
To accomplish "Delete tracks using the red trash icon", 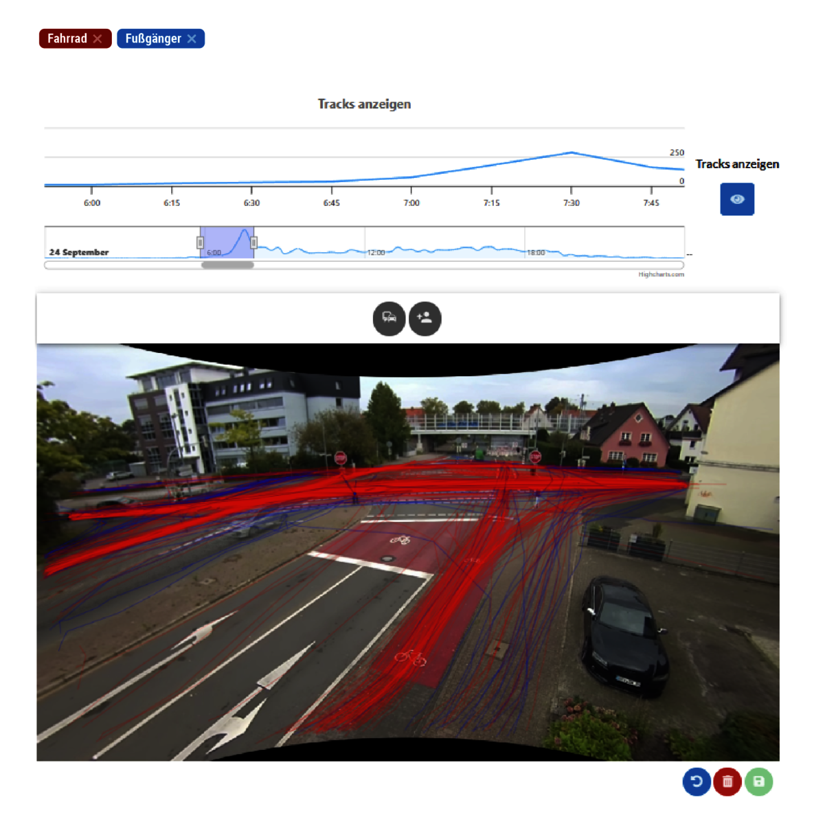I will pyautogui.click(x=727, y=781).
